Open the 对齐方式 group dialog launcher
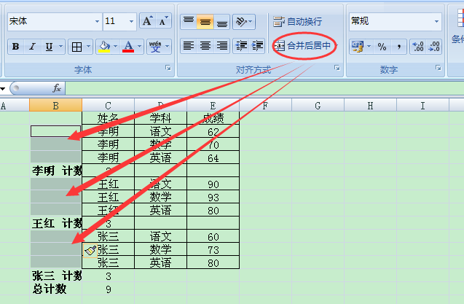Screen dimensions: 464x304 pyautogui.click(x=337, y=69)
